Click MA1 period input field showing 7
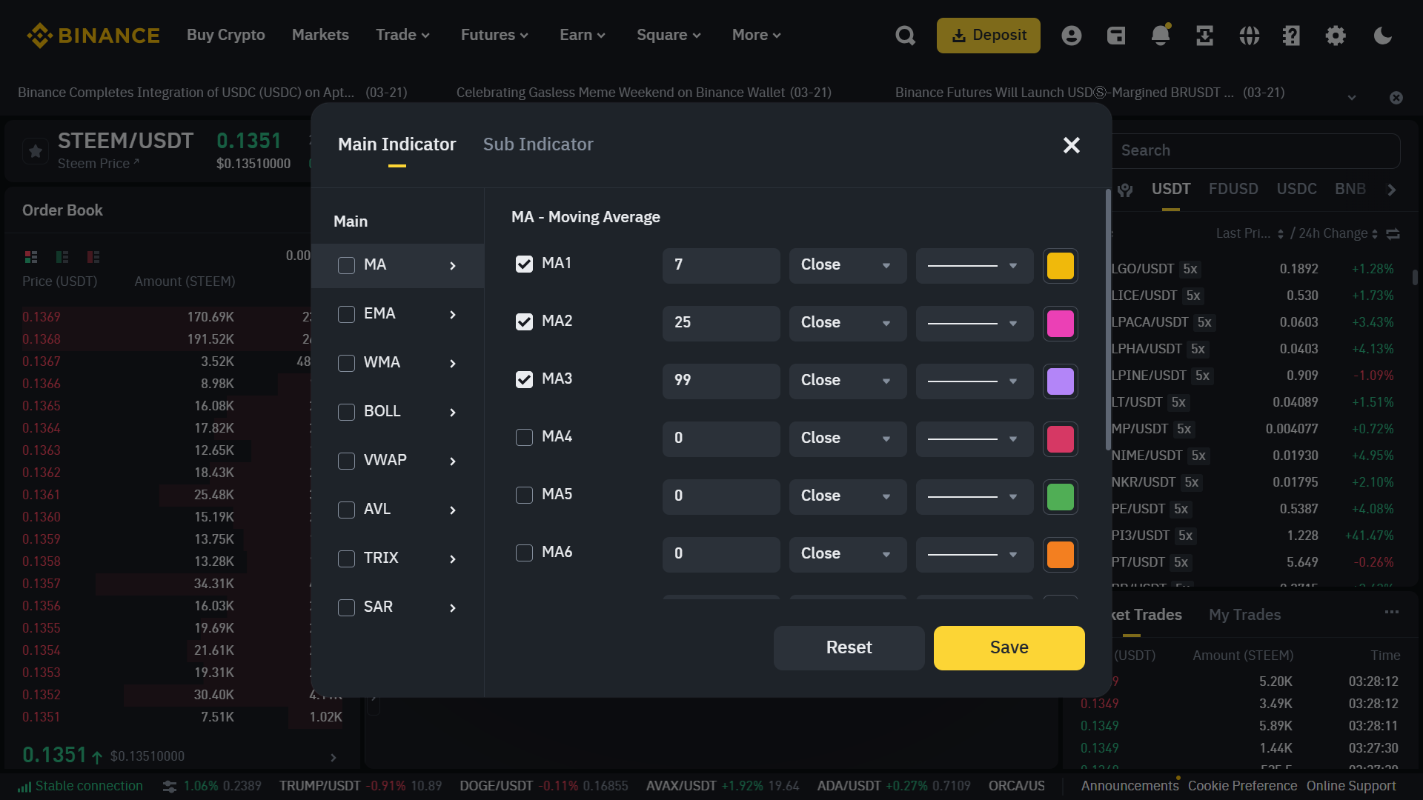 (721, 266)
